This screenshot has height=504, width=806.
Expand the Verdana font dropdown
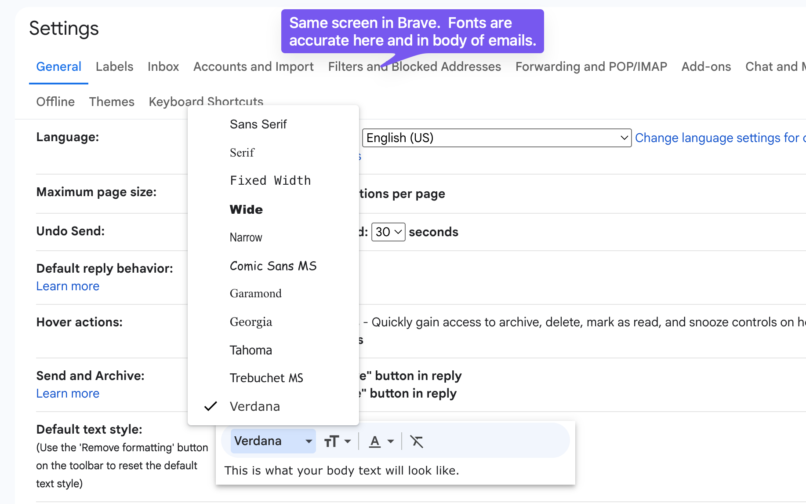[x=273, y=441]
